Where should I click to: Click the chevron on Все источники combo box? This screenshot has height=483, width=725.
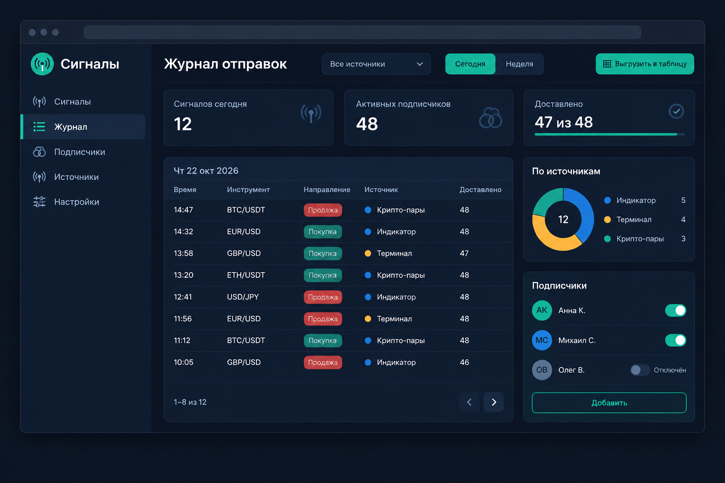coord(420,64)
